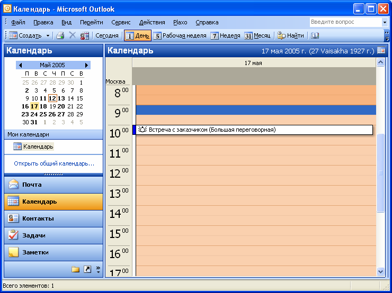Click the Введите вопрос help field
This screenshot has height=293, width=392.
click(345, 22)
